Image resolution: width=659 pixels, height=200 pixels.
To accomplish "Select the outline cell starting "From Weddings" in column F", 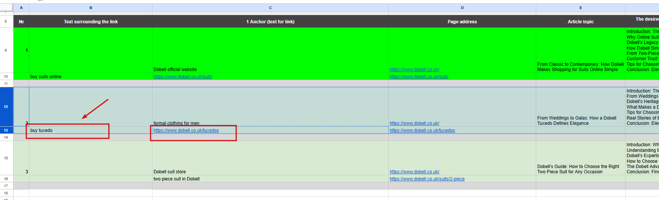I will pos(642,107).
